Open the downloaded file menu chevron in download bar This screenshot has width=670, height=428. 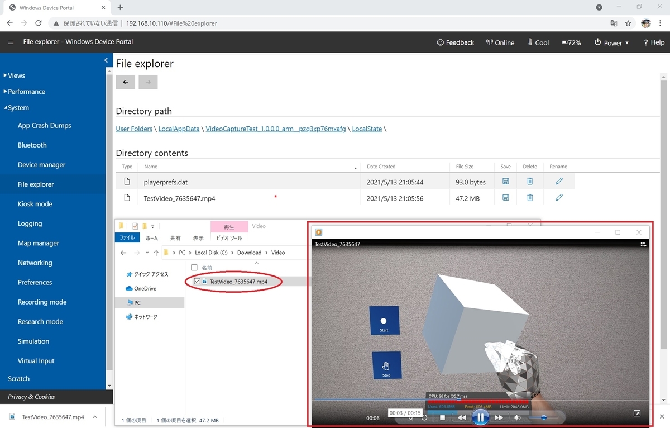tap(95, 417)
